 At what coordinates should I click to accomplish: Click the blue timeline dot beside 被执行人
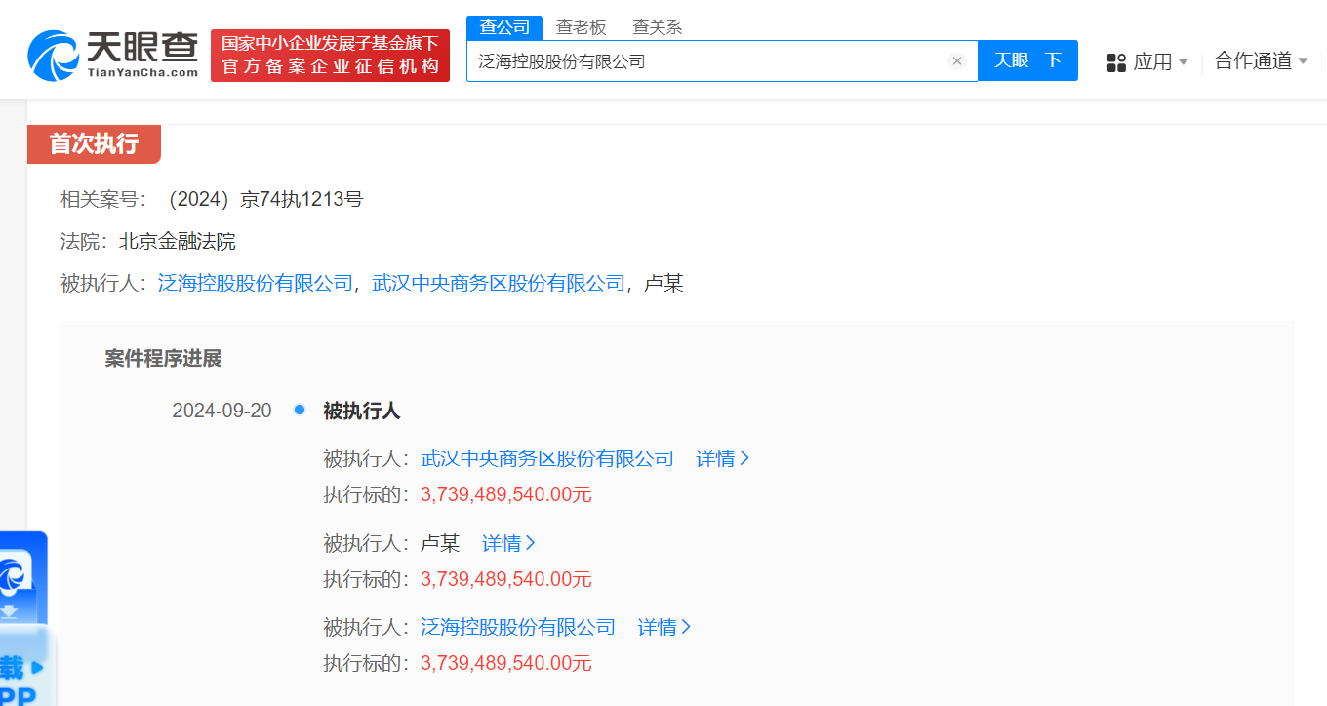pyautogui.click(x=300, y=410)
